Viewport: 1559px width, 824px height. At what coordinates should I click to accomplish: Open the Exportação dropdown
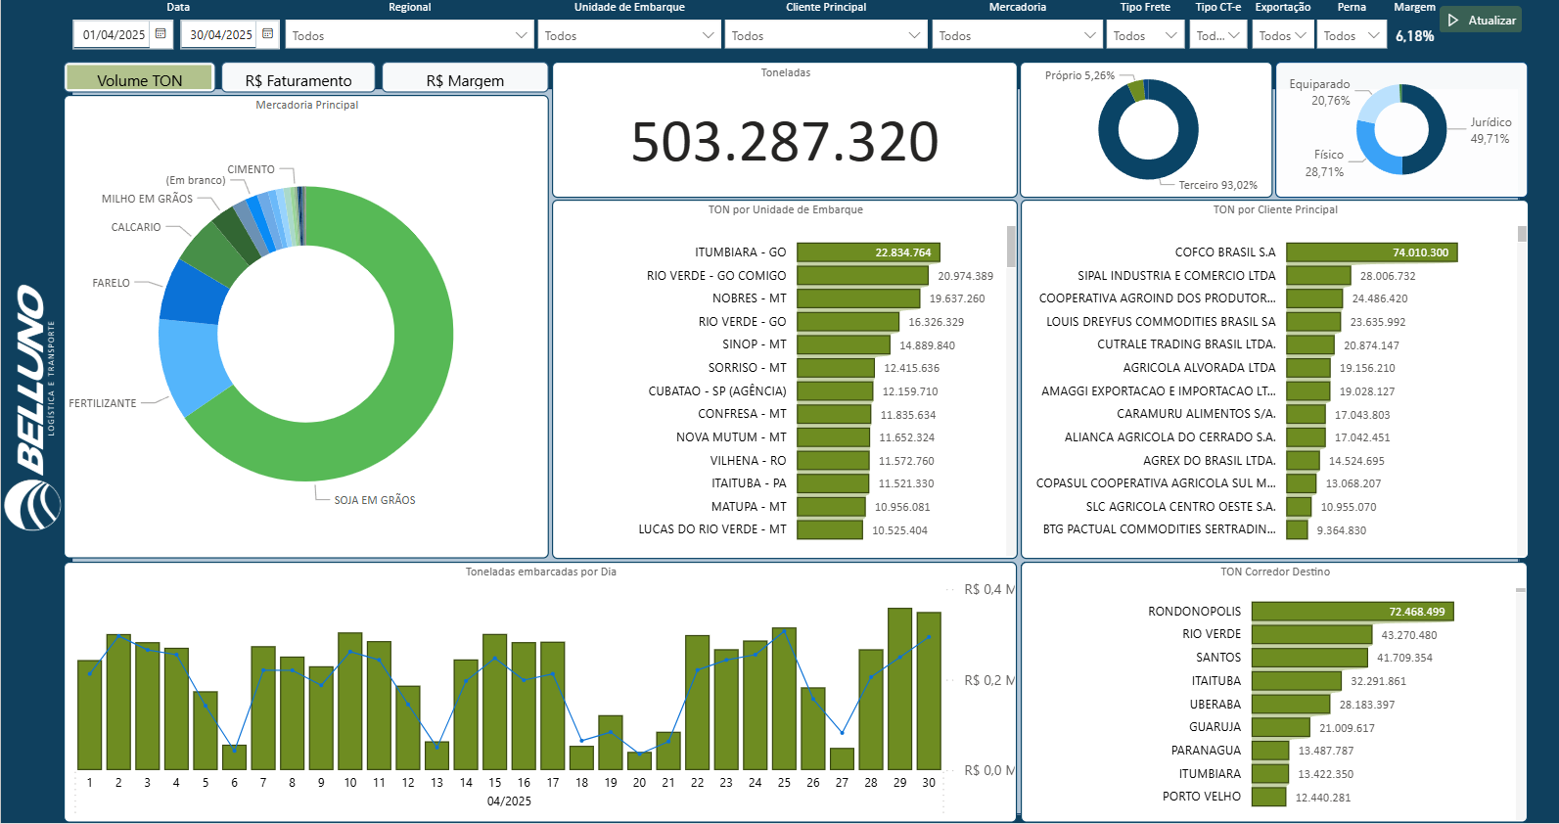[1283, 35]
